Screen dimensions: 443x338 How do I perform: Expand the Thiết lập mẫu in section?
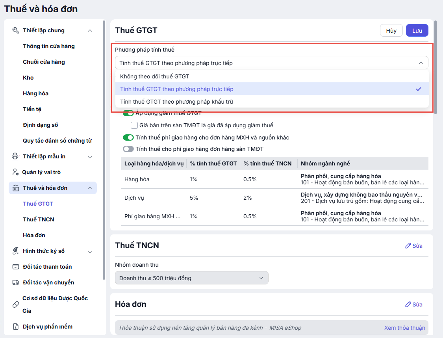click(x=90, y=157)
